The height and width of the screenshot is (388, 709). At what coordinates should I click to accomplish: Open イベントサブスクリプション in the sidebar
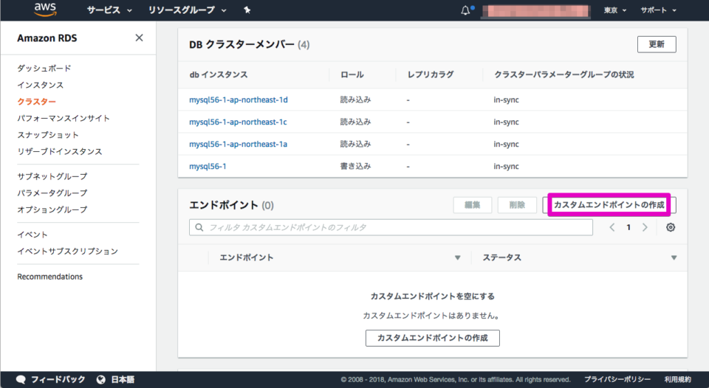tap(67, 251)
